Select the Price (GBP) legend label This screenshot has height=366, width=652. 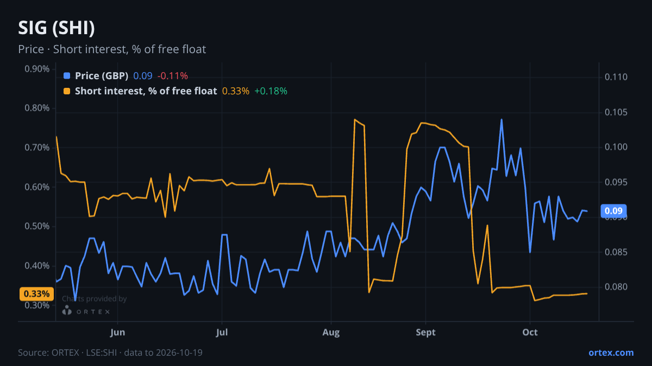tap(102, 76)
